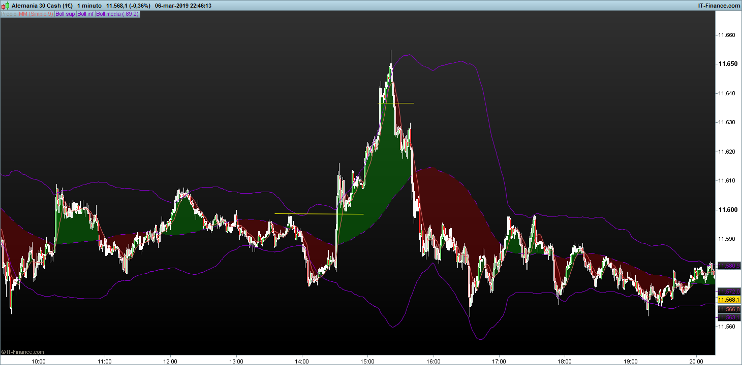
Task: Click the purple 11.563,1 lower band price tag
Action: 729,317
